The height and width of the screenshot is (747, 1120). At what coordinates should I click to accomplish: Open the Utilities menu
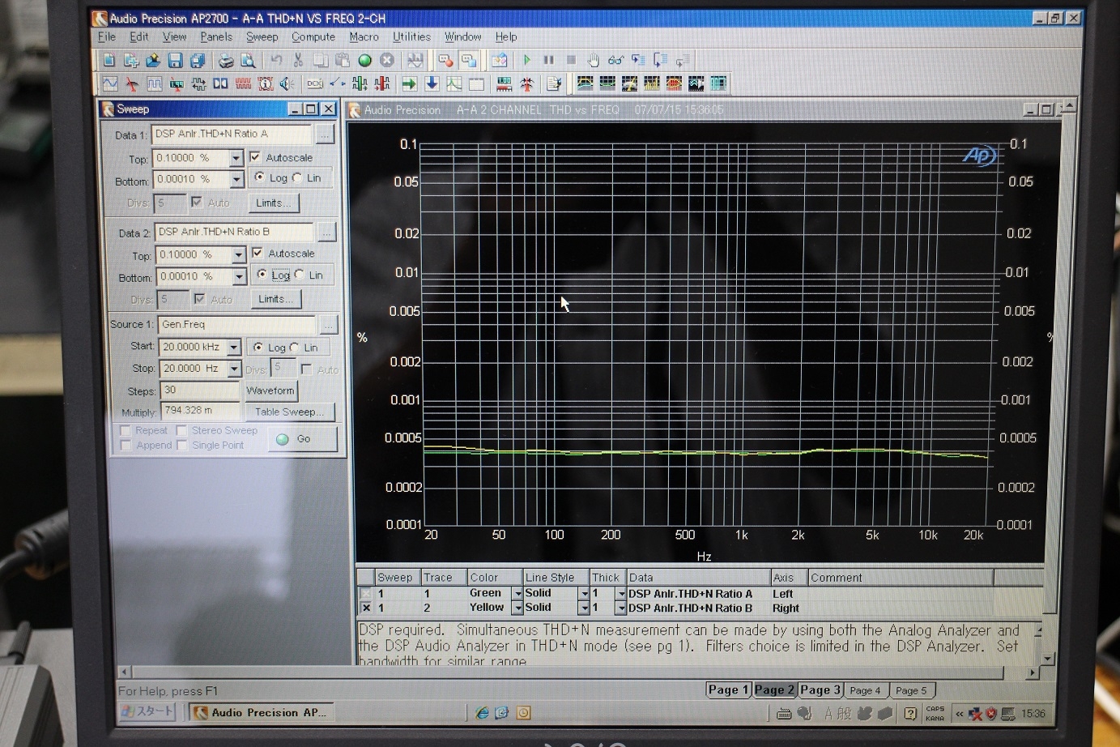tap(411, 36)
